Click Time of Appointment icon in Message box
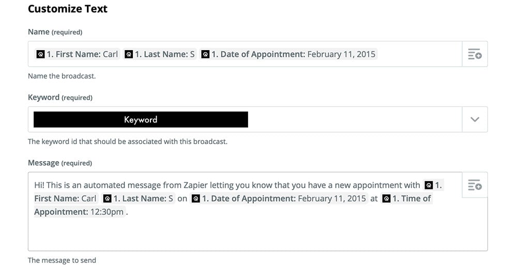Viewport: 517px width, 268px height. tap(386, 198)
